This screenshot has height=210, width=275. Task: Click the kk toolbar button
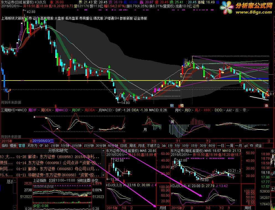click(x=164, y=146)
